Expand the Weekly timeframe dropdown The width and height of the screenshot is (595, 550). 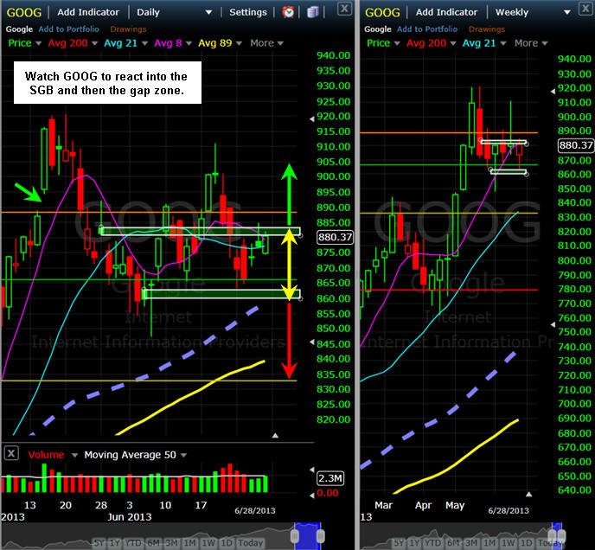[567, 12]
